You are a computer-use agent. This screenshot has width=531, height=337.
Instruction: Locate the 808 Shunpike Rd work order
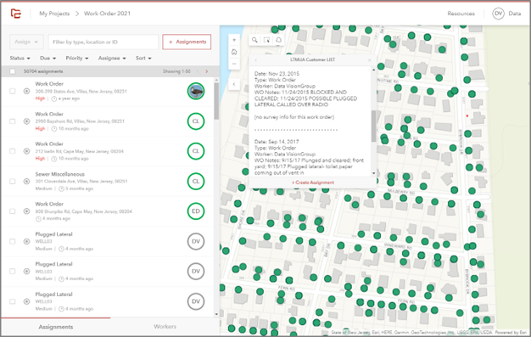26,211
